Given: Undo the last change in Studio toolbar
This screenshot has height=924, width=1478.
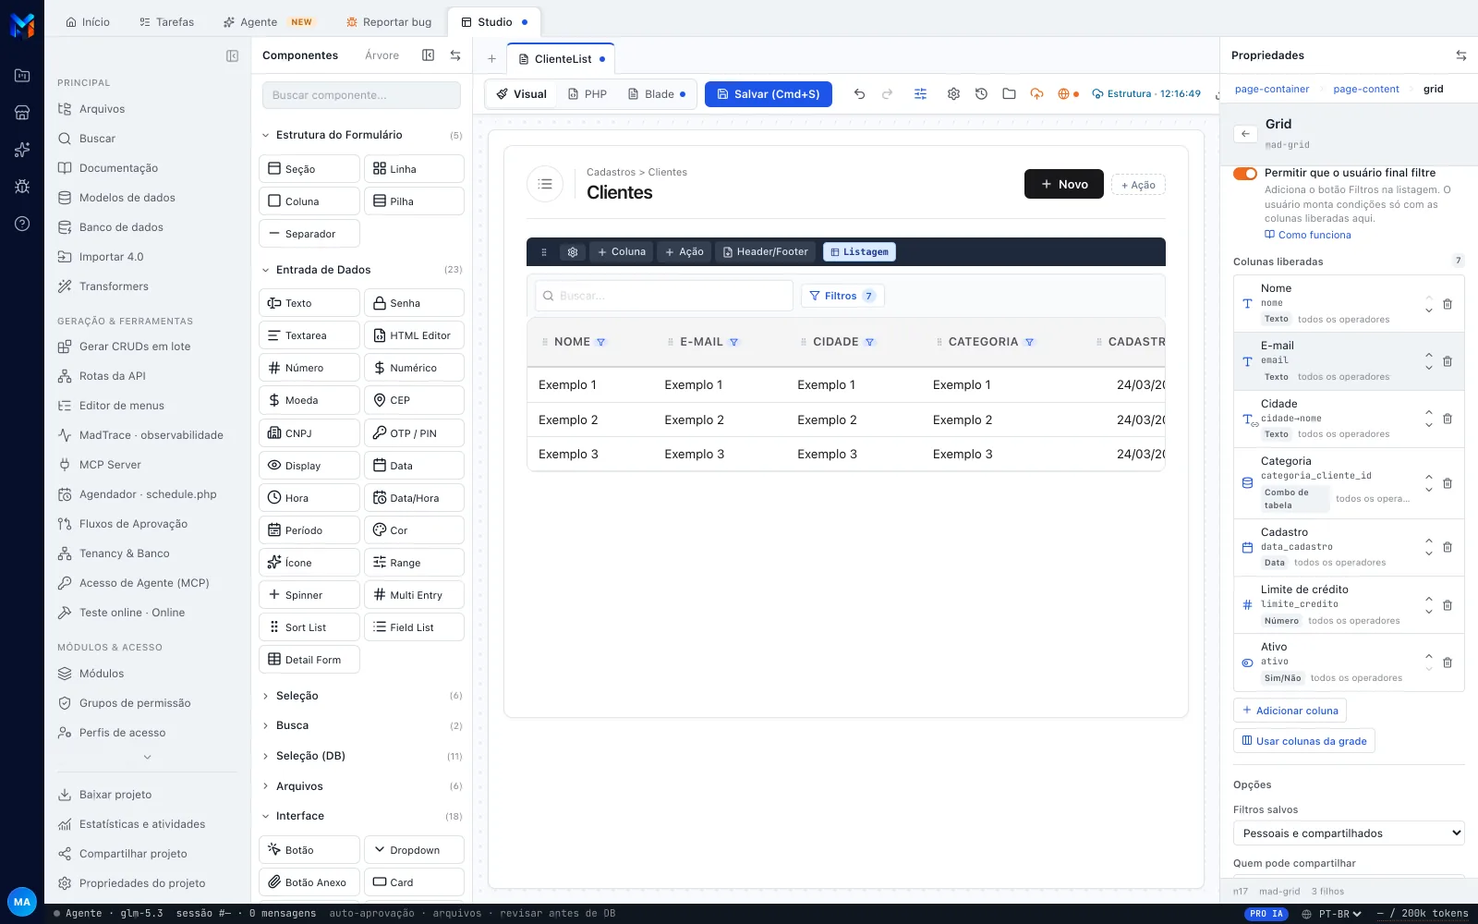Looking at the screenshot, I should [859, 94].
